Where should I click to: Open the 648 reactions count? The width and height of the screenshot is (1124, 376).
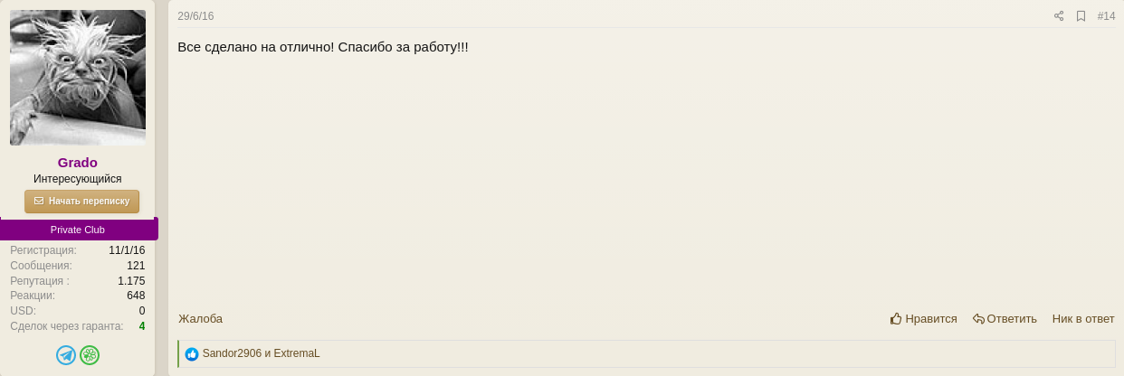pyautogui.click(x=136, y=296)
